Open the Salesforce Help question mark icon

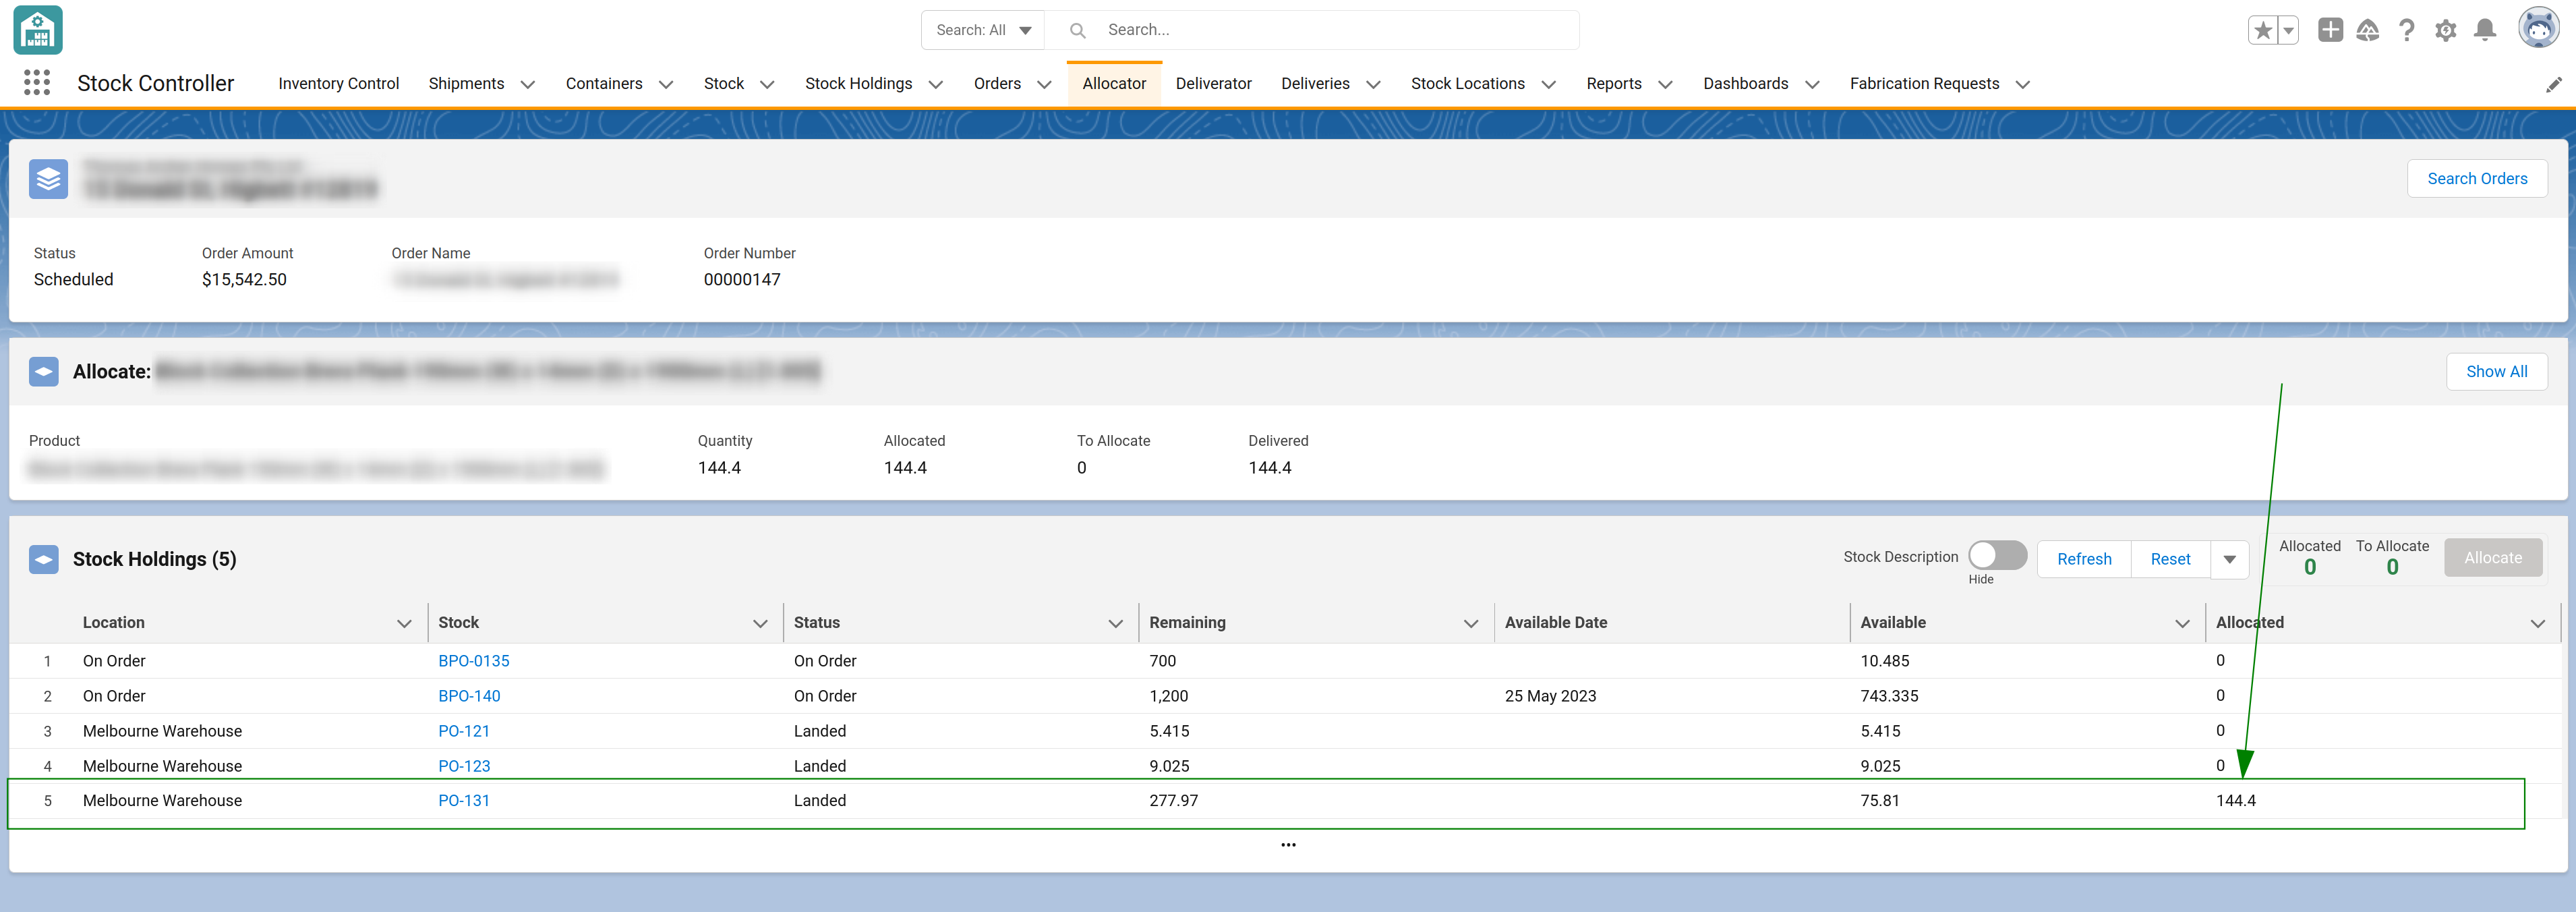pyautogui.click(x=2407, y=30)
